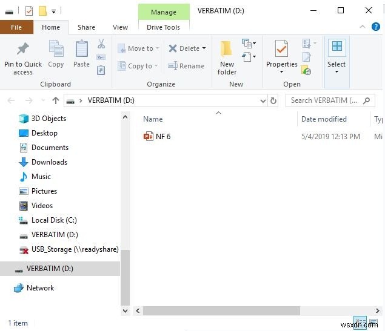The height and width of the screenshot is (331, 385).
Task: Switch to the Share tab
Action: pos(86,27)
